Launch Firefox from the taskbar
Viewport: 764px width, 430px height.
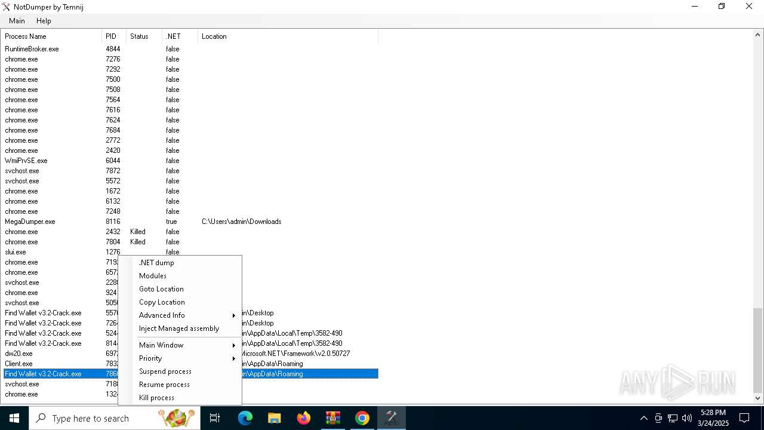[303, 418]
